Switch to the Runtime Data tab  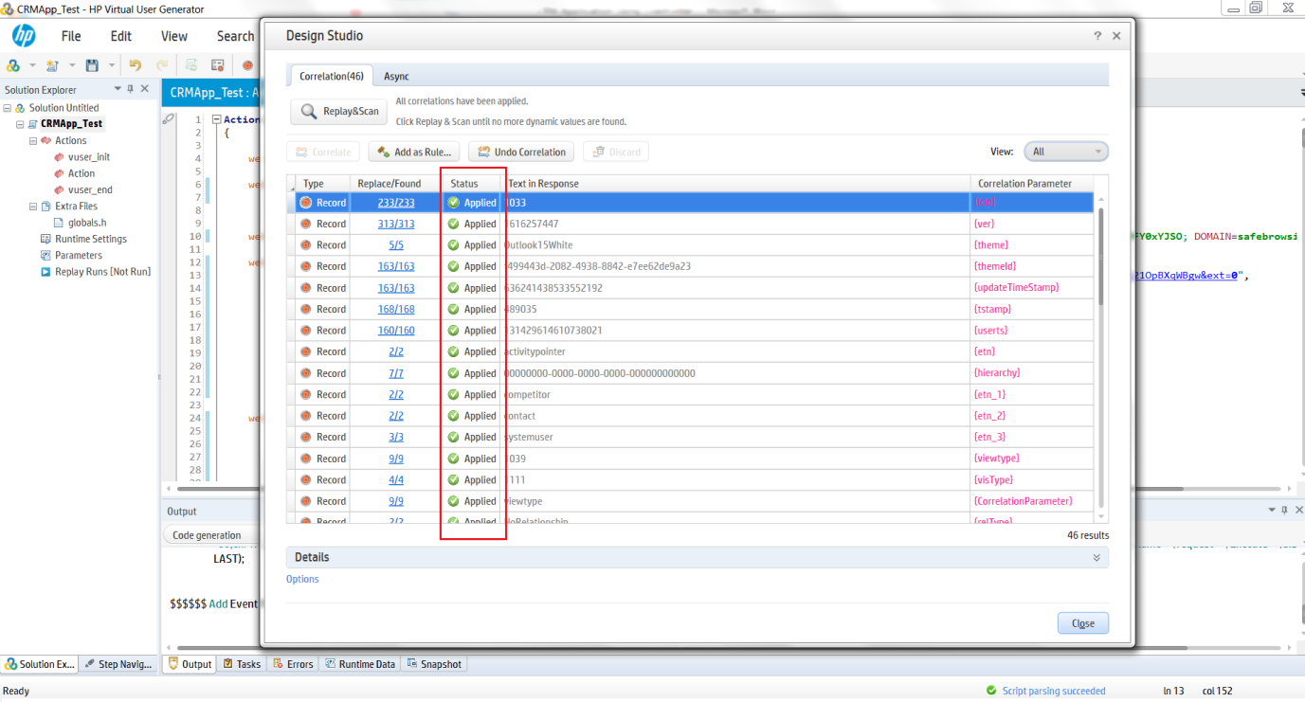pos(360,664)
